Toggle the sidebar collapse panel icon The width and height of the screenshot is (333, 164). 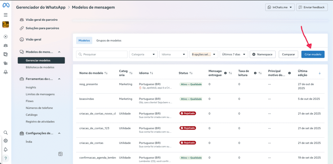coord(60,154)
